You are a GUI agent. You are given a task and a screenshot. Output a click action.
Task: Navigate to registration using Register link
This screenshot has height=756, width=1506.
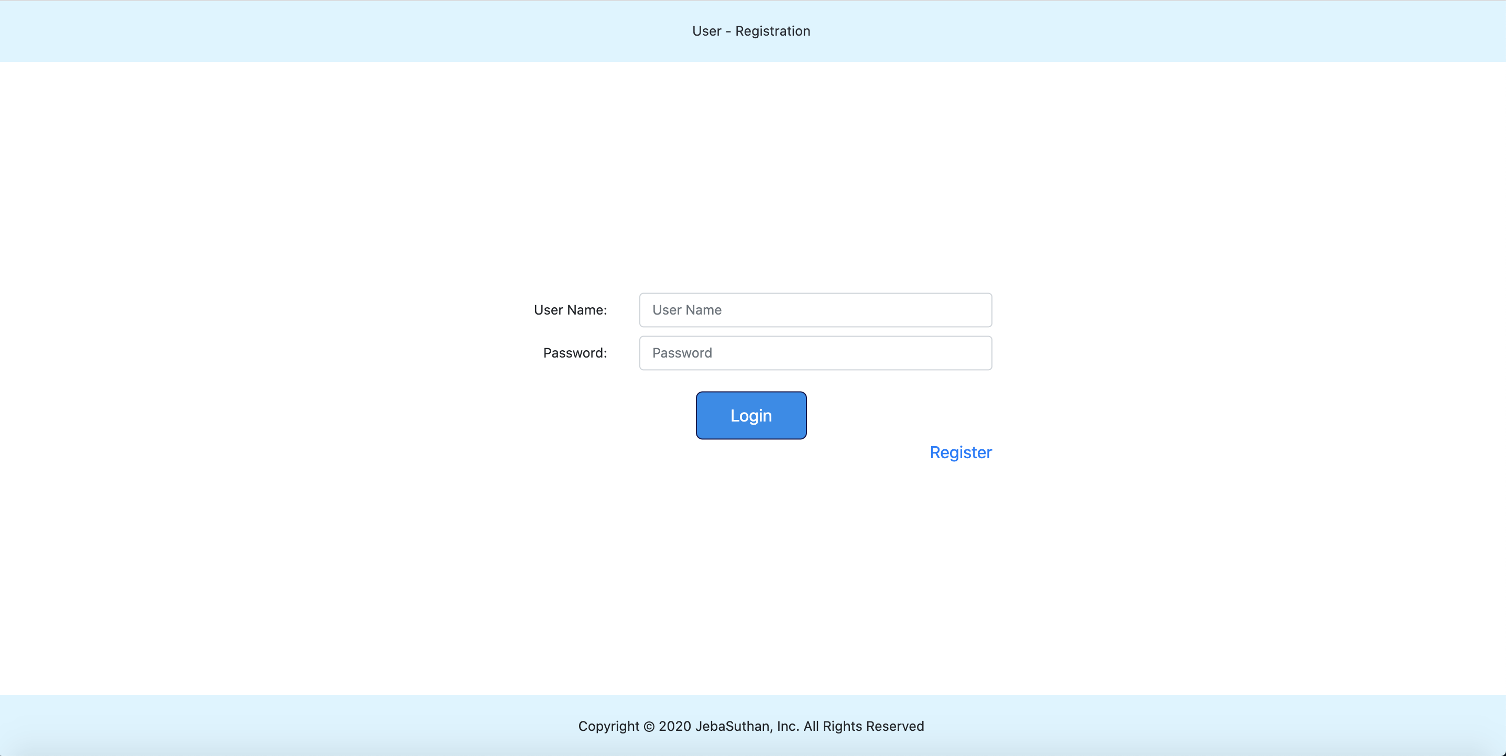960,452
